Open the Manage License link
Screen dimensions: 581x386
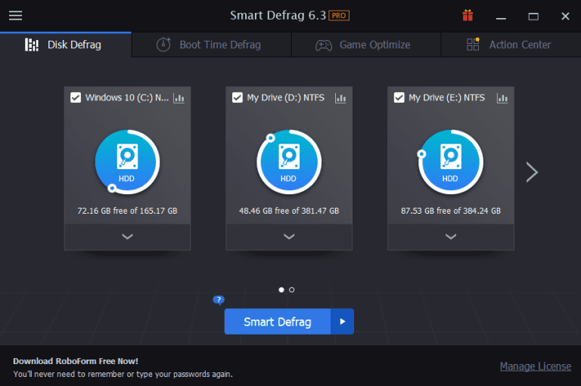[x=536, y=366]
